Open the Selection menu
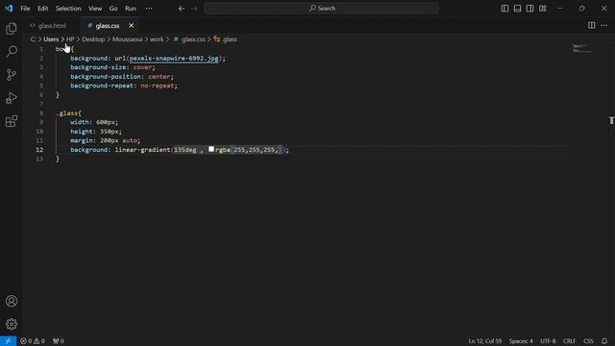 68,9
